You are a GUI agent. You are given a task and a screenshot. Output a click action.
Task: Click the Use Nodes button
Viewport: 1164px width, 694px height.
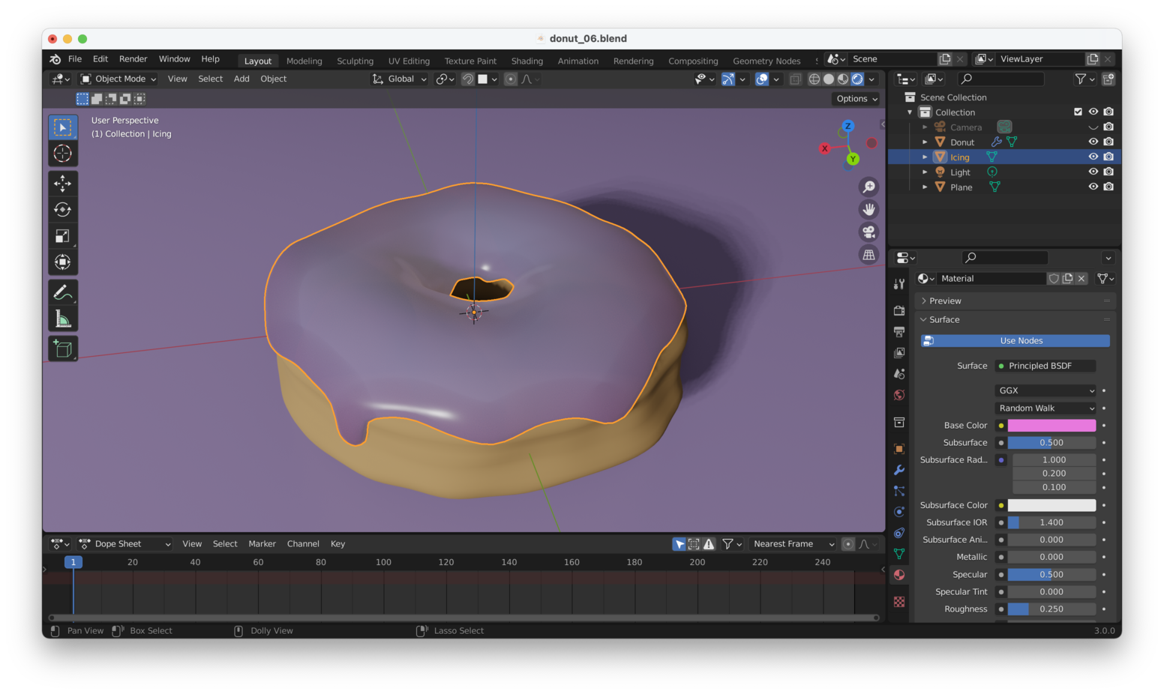click(x=1014, y=340)
